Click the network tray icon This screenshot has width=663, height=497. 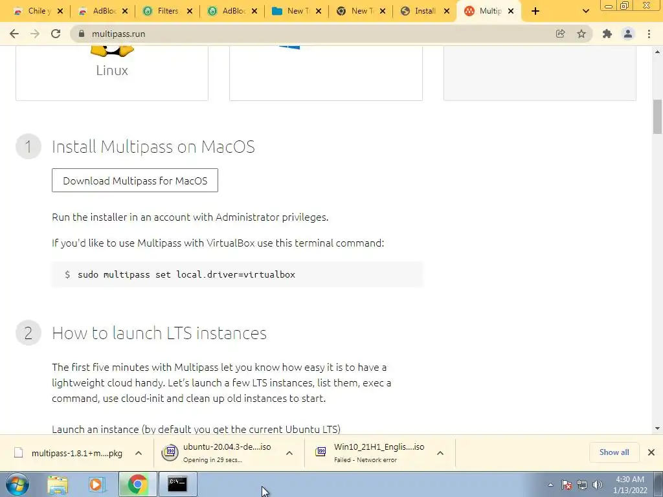pyautogui.click(x=582, y=485)
